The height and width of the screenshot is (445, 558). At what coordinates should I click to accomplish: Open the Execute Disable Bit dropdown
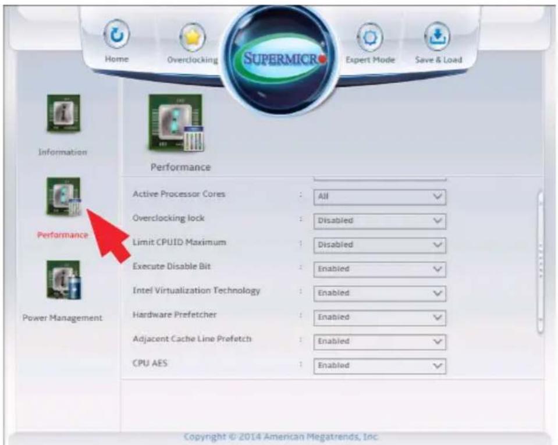coord(380,269)
